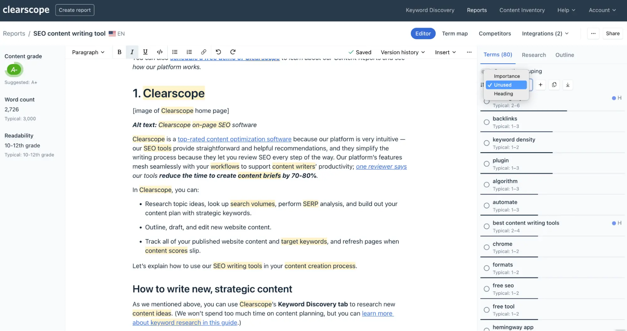Viewport: 627px width, 331px height.
Task: Add a new term with plus icon
Action: tap(540, 85)
